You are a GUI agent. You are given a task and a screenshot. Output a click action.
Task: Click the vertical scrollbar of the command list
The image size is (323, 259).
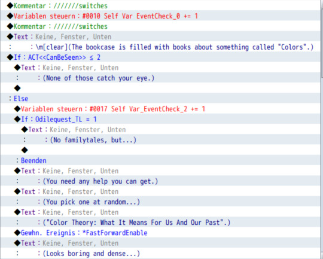(322, 129)
